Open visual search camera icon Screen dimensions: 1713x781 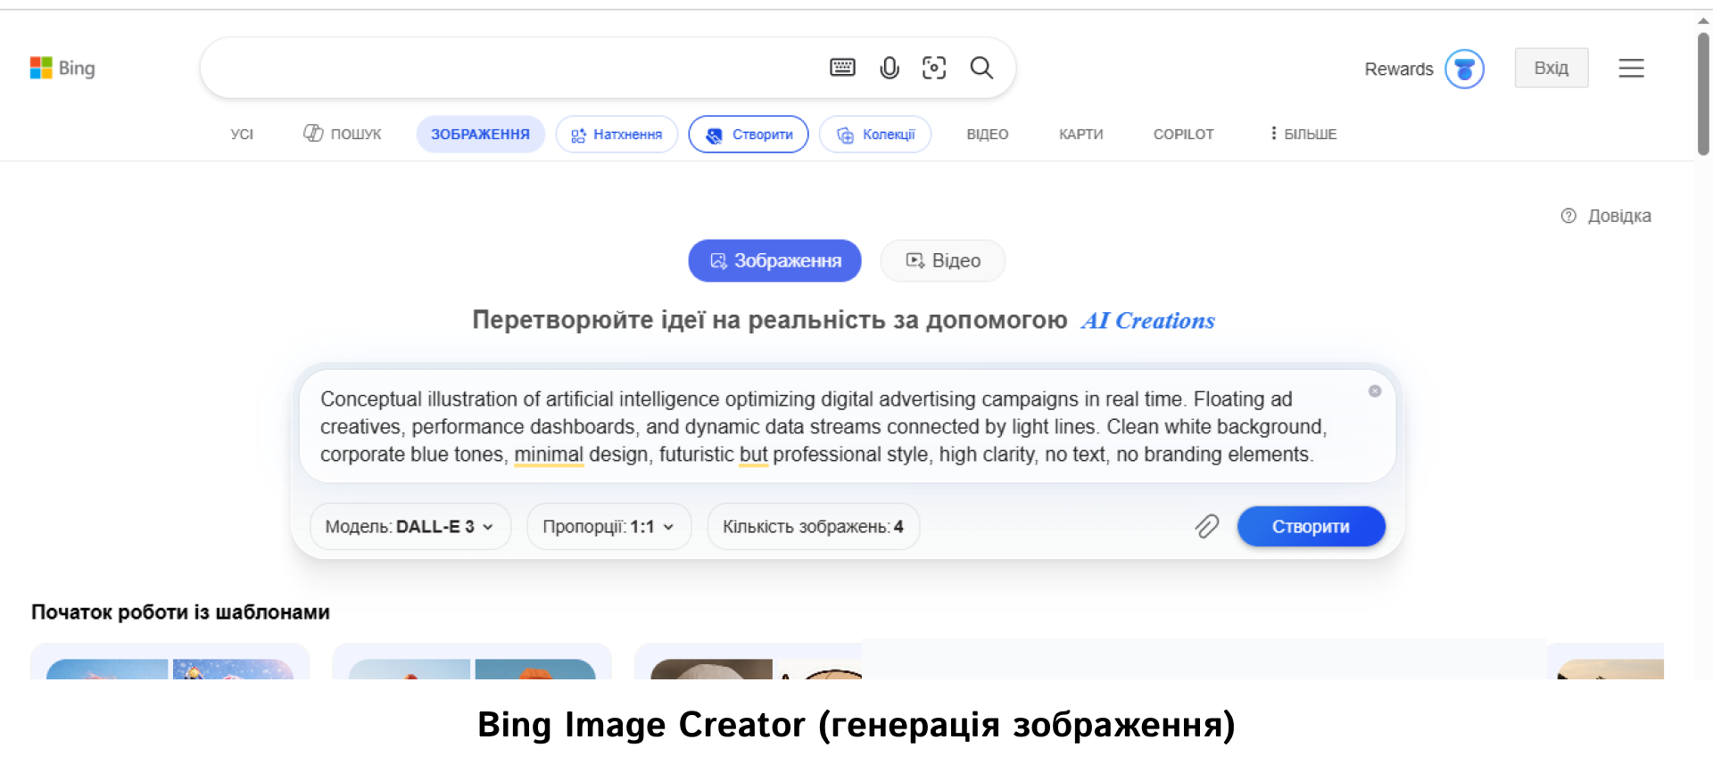(x=934, y=68)
